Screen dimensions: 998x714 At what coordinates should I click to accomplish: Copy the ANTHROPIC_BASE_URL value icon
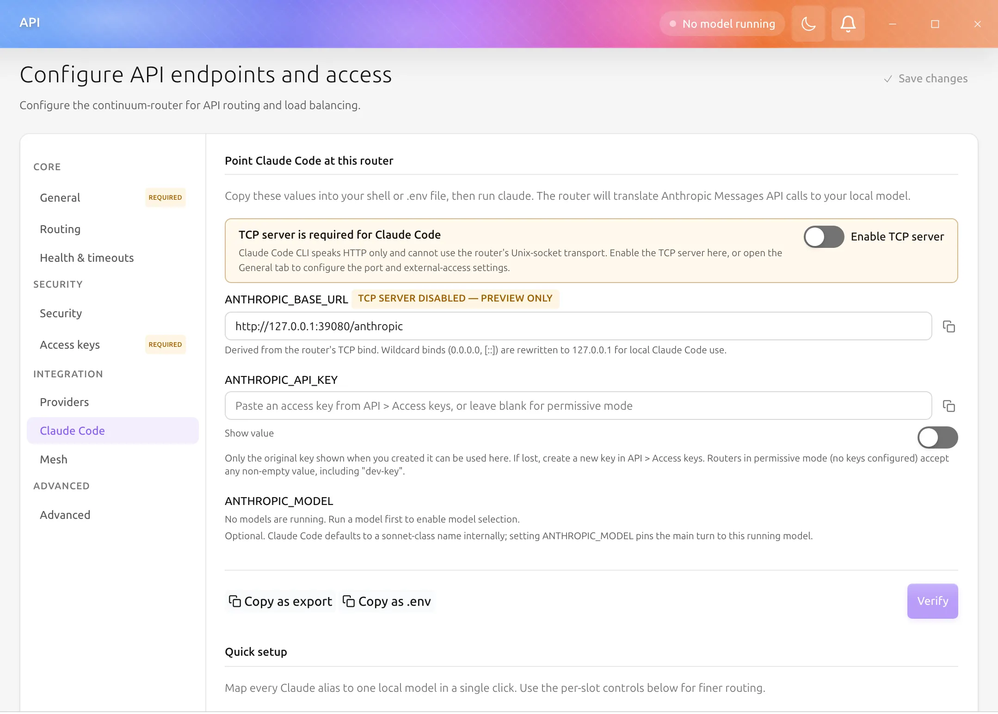click(949, 326)
